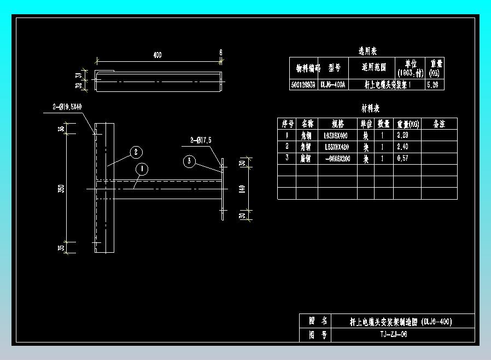Click the 350 vertical dimension text
The width and height of the screenshot is (491, 360).
pos(61,188)
